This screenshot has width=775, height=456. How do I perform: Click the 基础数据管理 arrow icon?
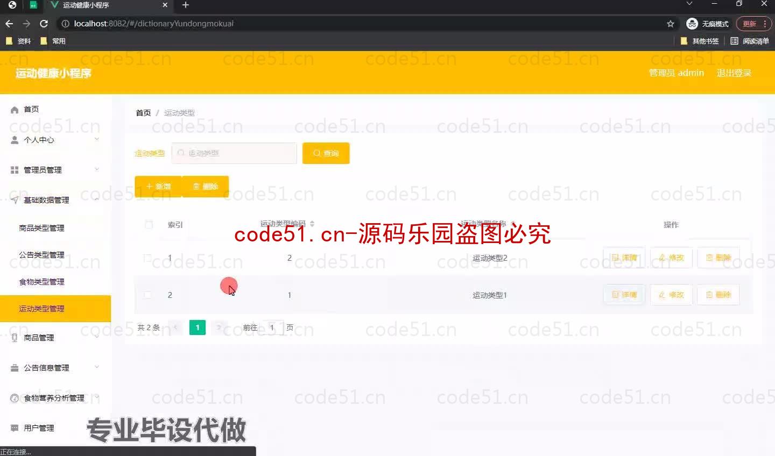pos(15,200)
